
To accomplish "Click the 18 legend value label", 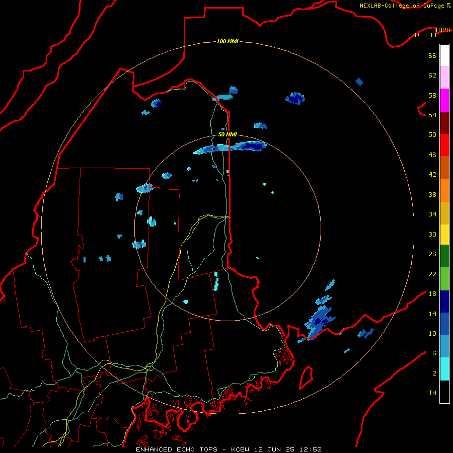I will click(432, 294).
